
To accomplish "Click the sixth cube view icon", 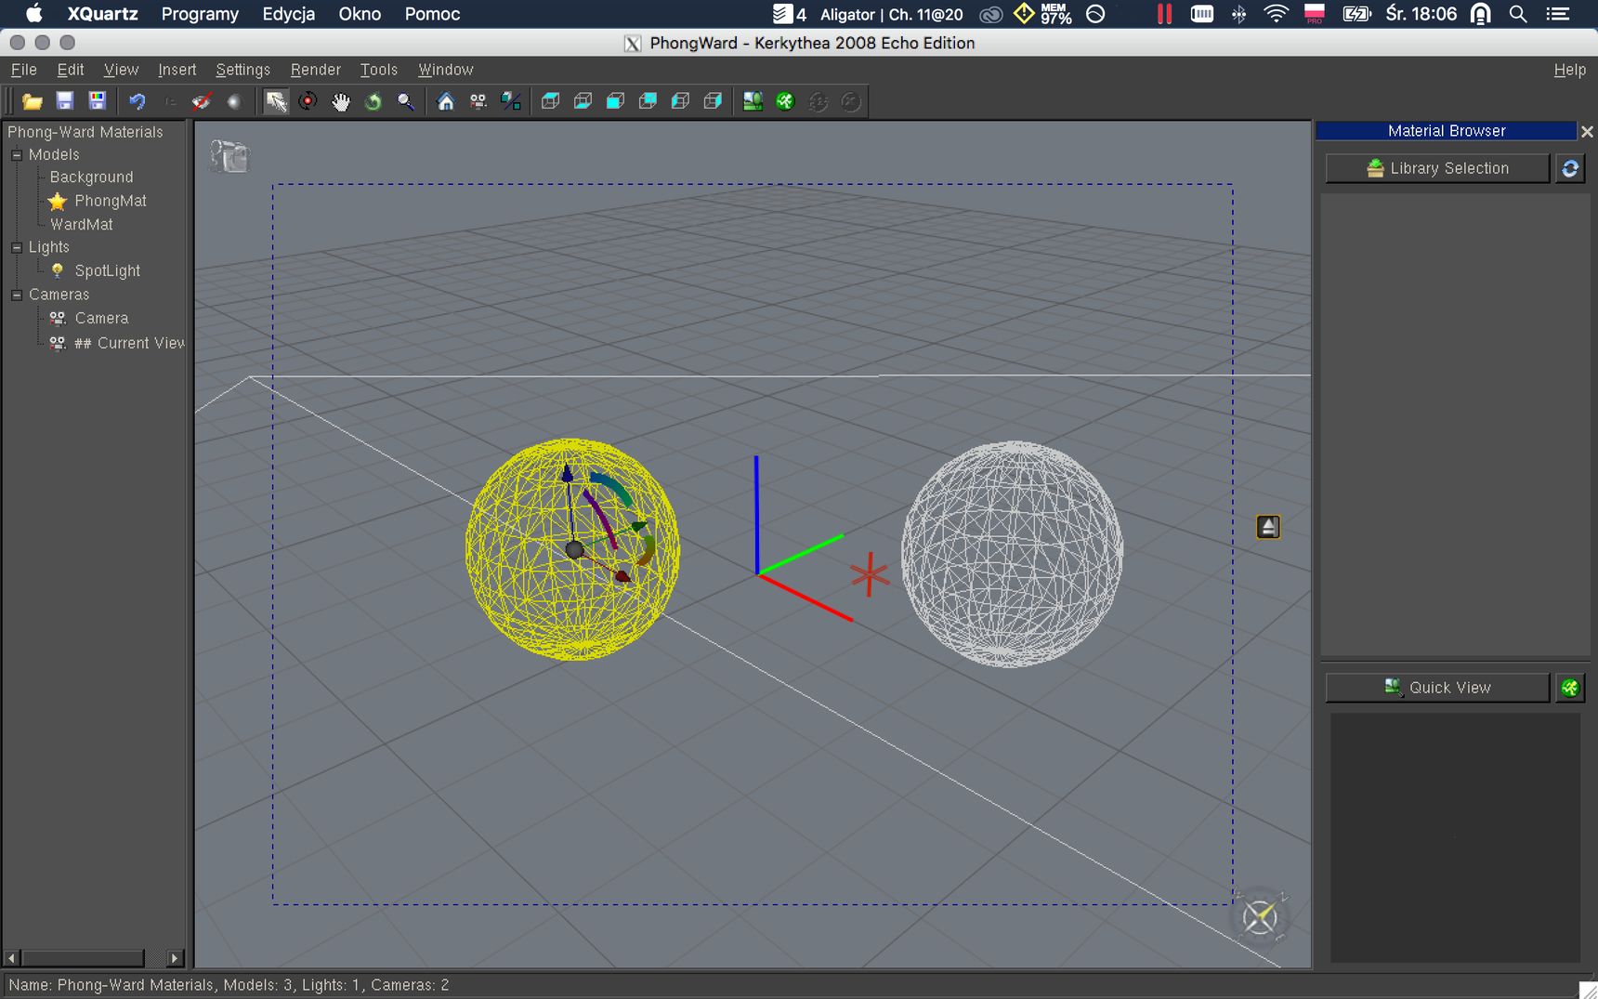I will (x=714, y=101).
